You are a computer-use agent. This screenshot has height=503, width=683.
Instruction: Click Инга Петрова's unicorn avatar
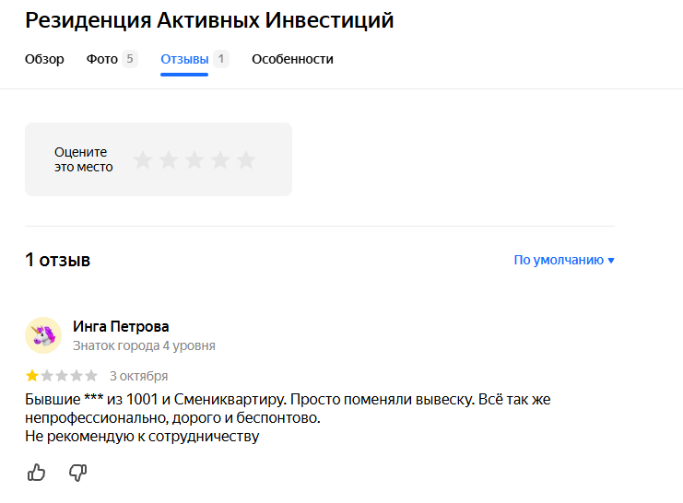coord(43,335)
